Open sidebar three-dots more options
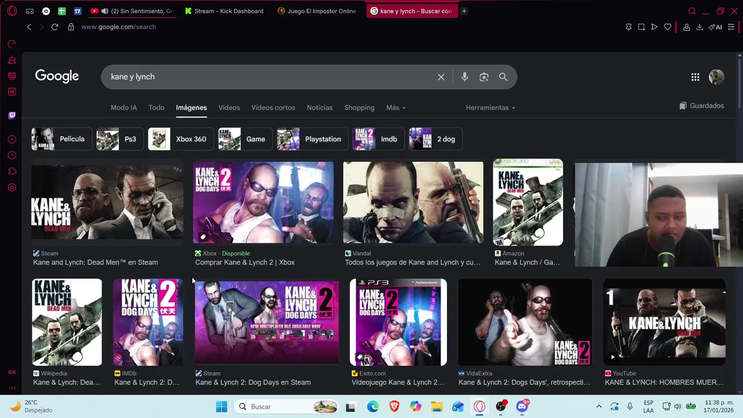The width and height of the screenshot is (743, 418). (x=12, y=388)
